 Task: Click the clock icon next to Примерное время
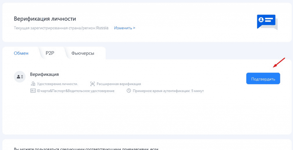pyautogui.click(x=129, y=91)
